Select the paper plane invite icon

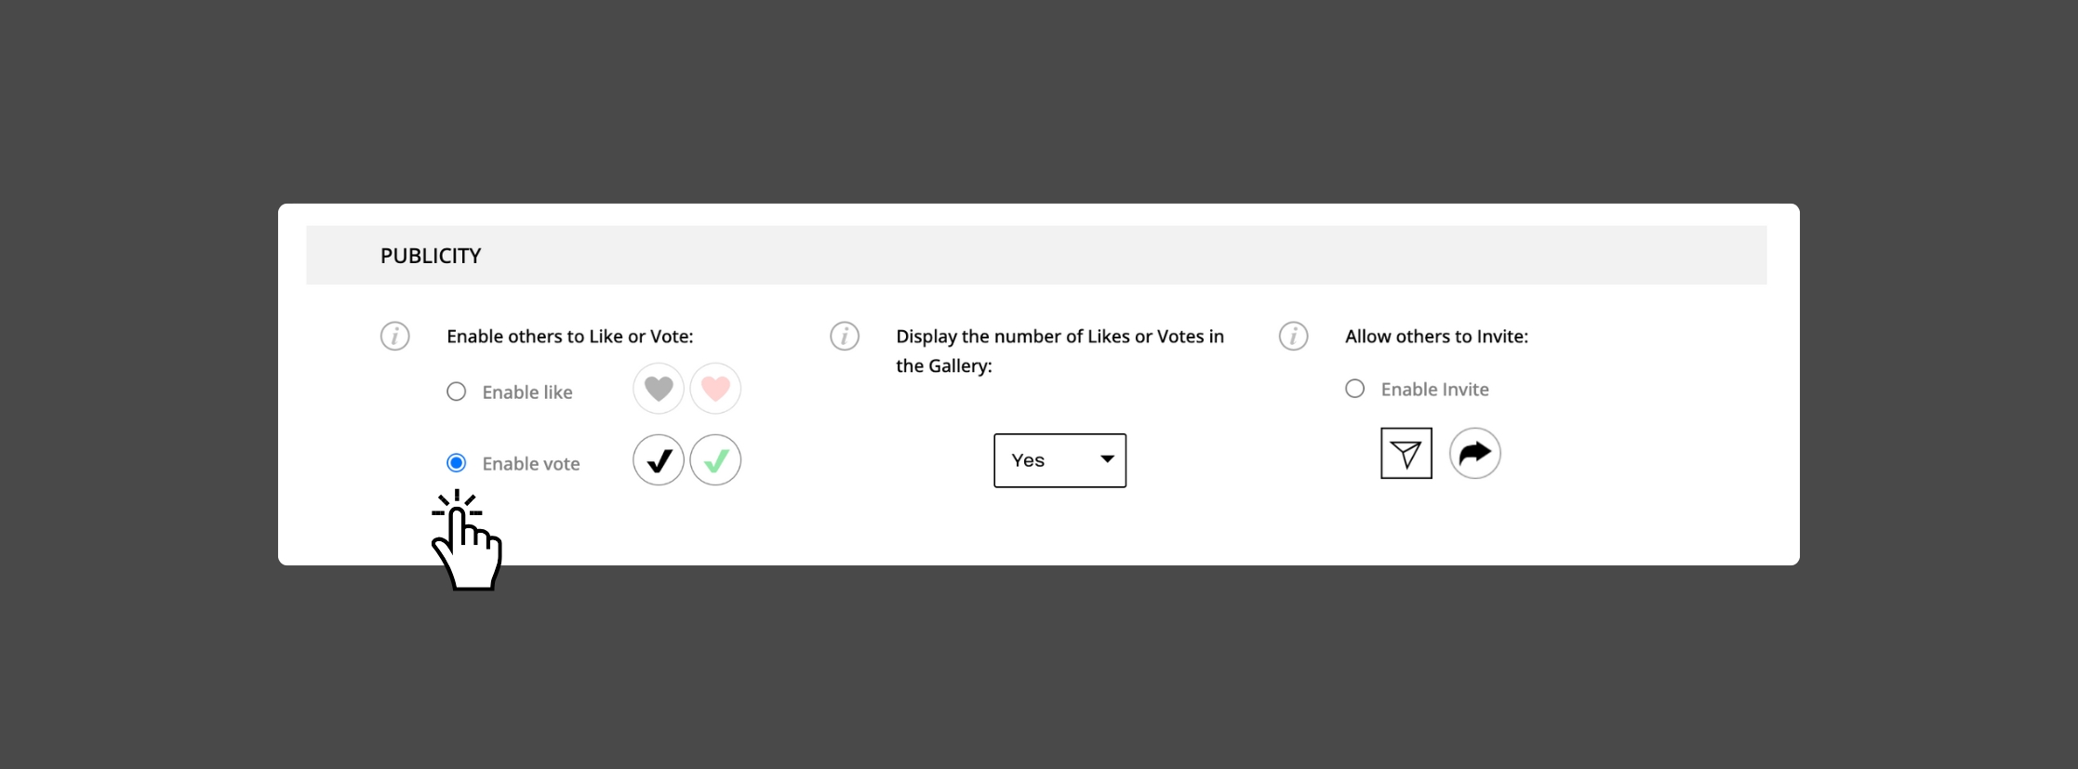tap(1406, 454)
